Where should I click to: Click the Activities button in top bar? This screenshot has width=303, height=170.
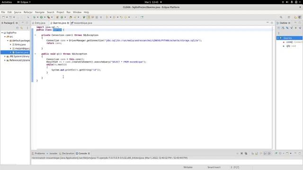click(7, 2)
